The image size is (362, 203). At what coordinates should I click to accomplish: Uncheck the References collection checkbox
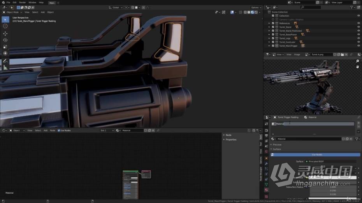click(x=273, y=23)
